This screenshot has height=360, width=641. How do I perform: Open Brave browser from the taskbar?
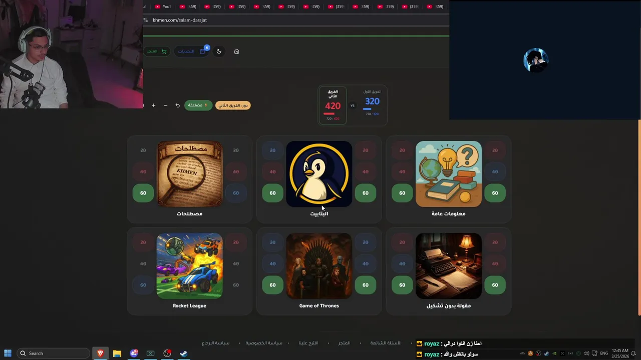pos(100,353)
